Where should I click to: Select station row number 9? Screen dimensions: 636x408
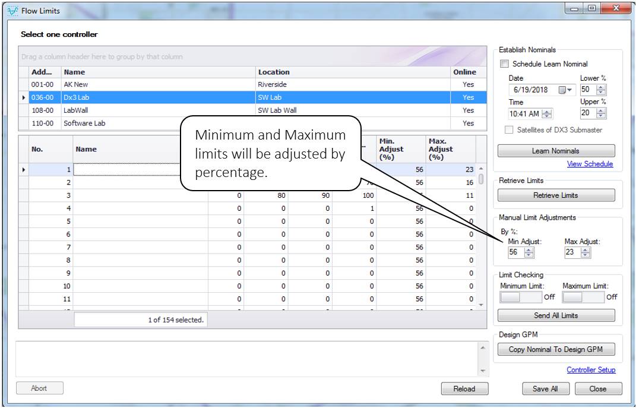[x=248, y=273]
